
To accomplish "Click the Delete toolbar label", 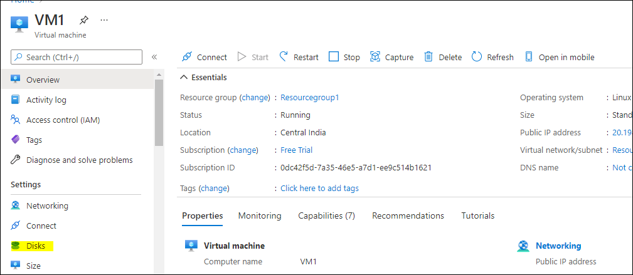I will pos(450,57).
